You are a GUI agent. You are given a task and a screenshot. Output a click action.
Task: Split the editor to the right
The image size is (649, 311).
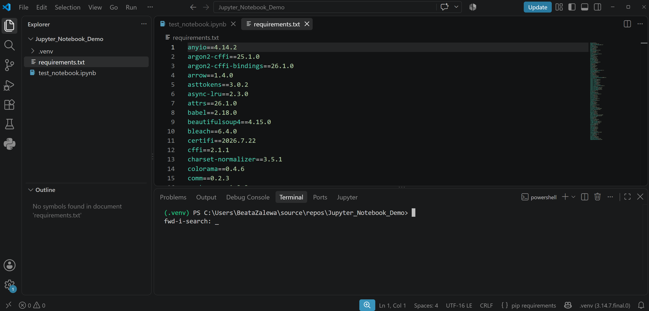627,24
